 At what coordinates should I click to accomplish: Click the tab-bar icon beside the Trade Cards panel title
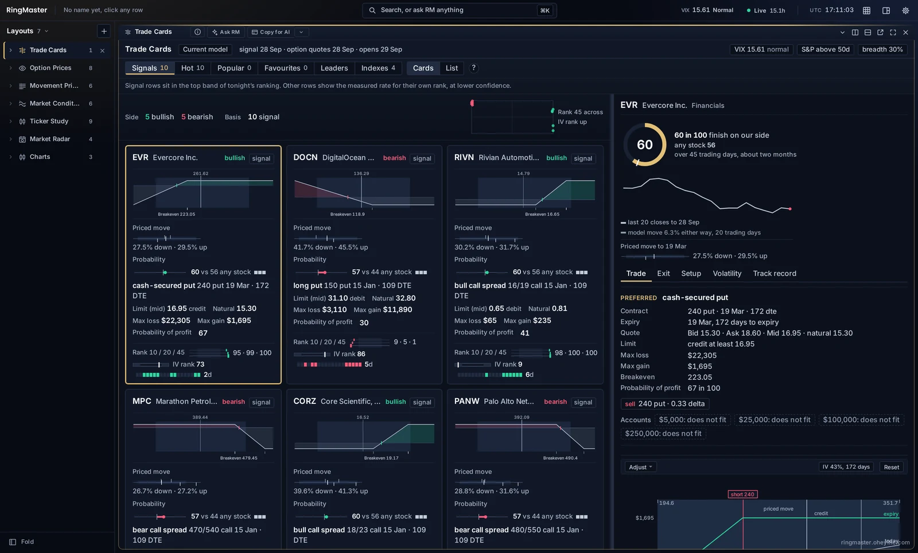point(128,32)
